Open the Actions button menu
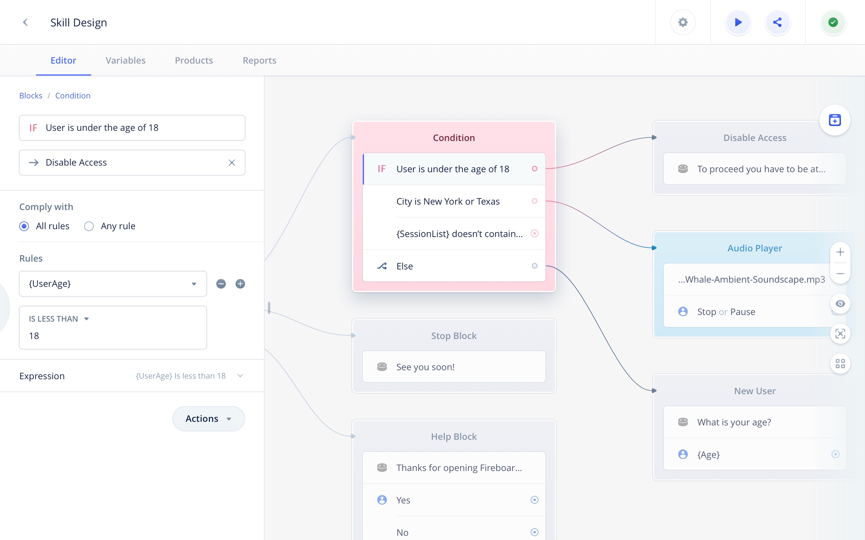This screenshot has width=865, height=540. coord(208,418)
